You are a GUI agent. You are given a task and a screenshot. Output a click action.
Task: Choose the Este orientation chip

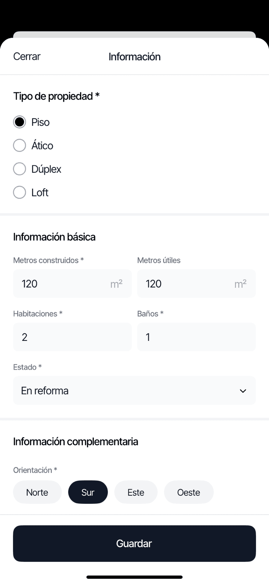136,492
